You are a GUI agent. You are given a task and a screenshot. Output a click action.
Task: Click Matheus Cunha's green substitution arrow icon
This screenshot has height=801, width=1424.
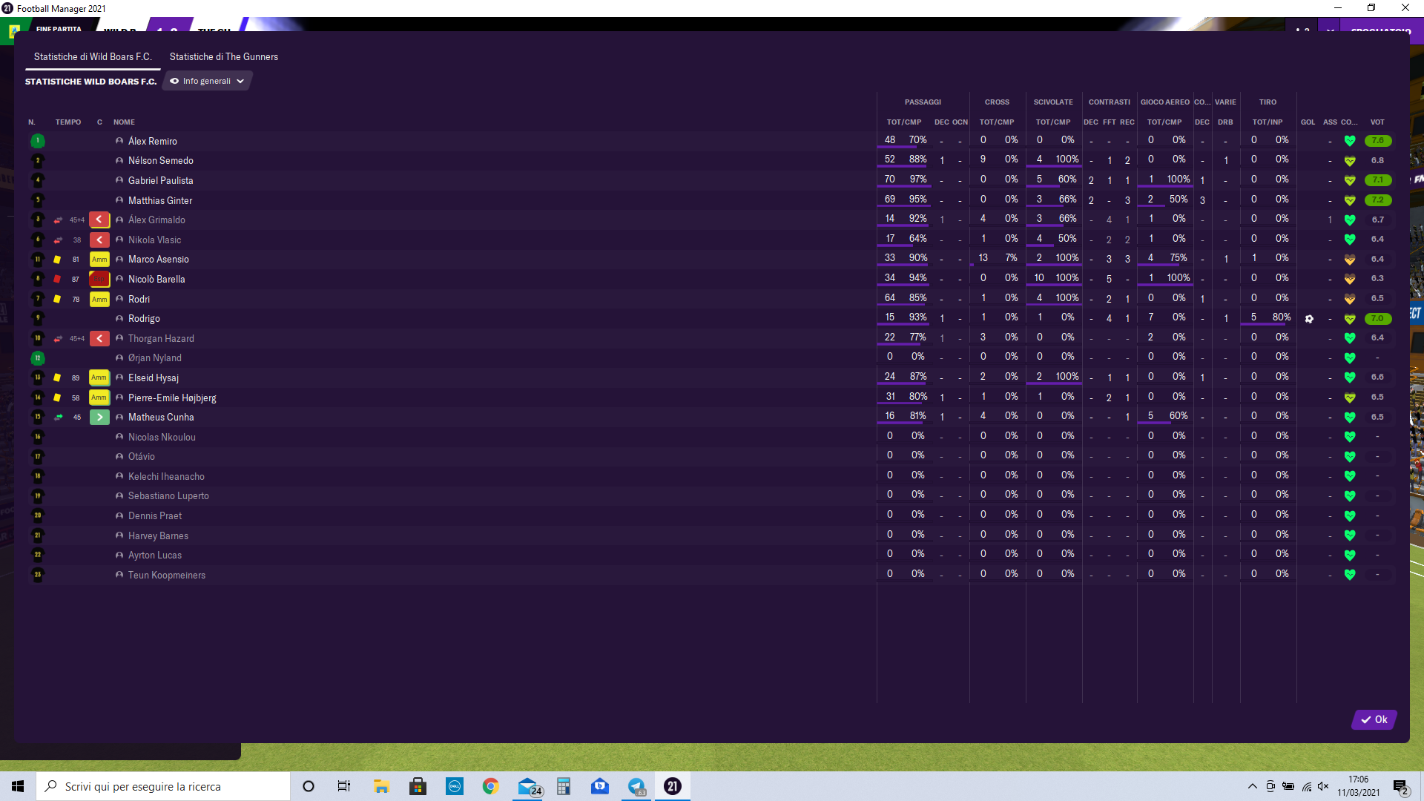point(99,417)
